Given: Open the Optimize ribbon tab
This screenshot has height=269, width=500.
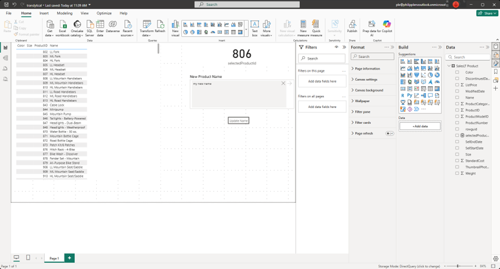Looking at the screenshot, I should (104, 13).
